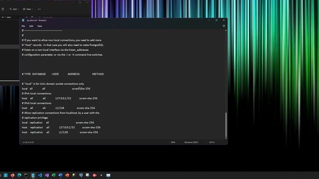Screen dimensions: 319x179
Task: Click the Windows (CRLF) status bar entry
Action: (191, 142)
